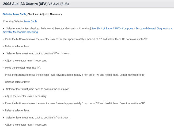
Task: Click the step moving lever rearward out of "P"
Action: (x=76, y=39)
